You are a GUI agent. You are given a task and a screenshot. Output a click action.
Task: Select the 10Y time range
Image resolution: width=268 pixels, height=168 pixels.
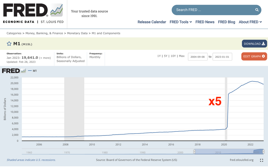pos(173,56)
